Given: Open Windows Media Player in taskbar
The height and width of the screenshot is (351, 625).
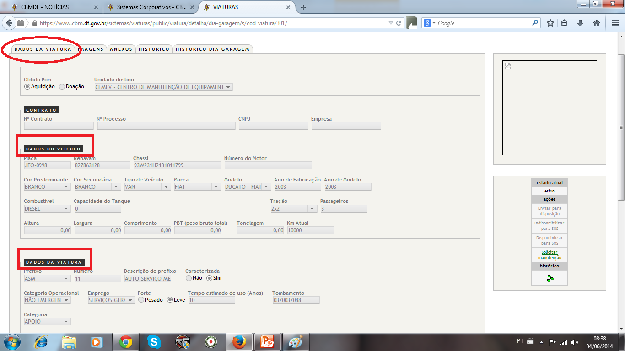Looking at the screenshot, I should point(97,341).
